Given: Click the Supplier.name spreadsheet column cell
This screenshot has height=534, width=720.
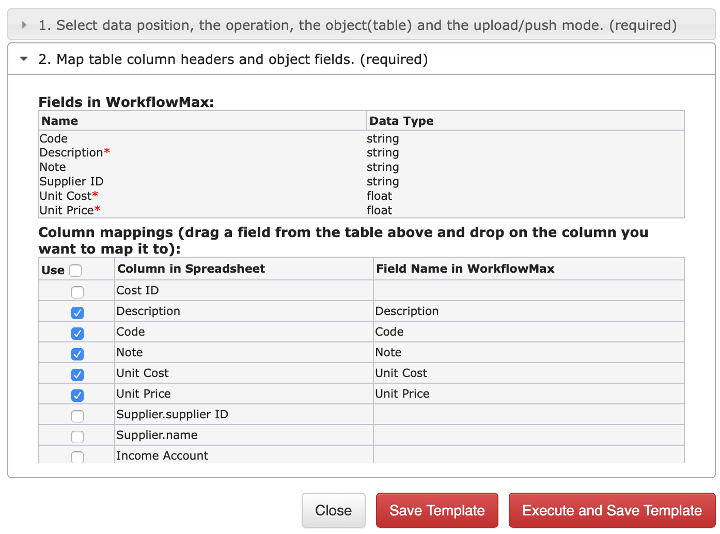Looking at the screenshot, I should click(244, 435).
